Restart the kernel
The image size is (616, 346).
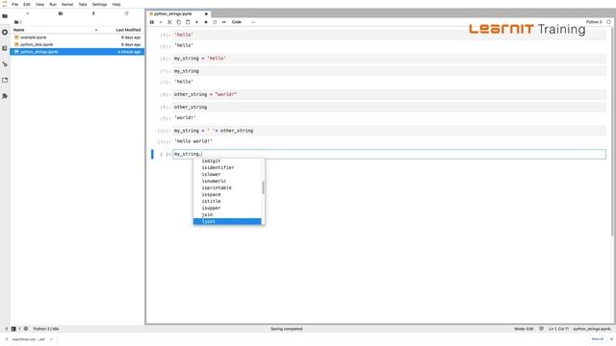(x=215, y=22)
